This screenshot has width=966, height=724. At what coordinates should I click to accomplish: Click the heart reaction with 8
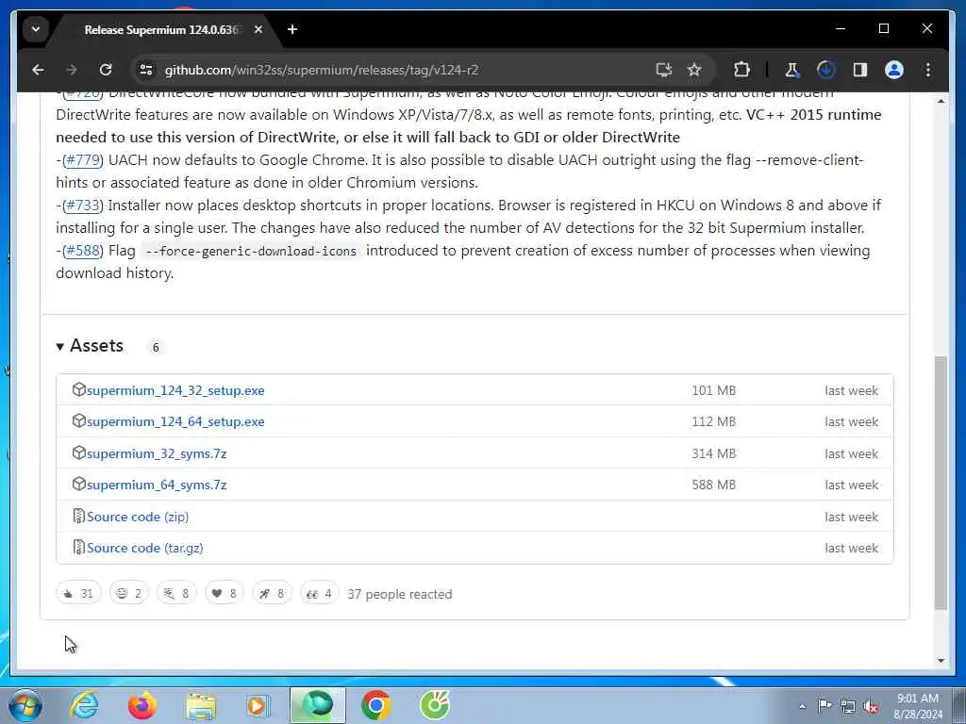[225, 594]
